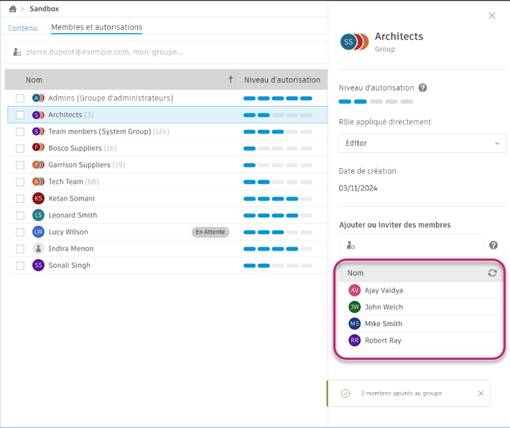Open the Tech Team group row
Screen dimensions: 510x428
(x=167, y=182)
